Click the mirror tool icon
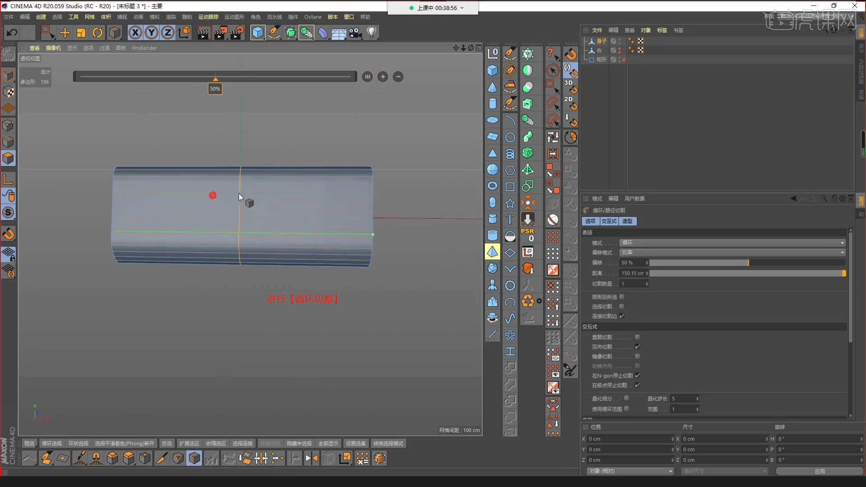 312,459
